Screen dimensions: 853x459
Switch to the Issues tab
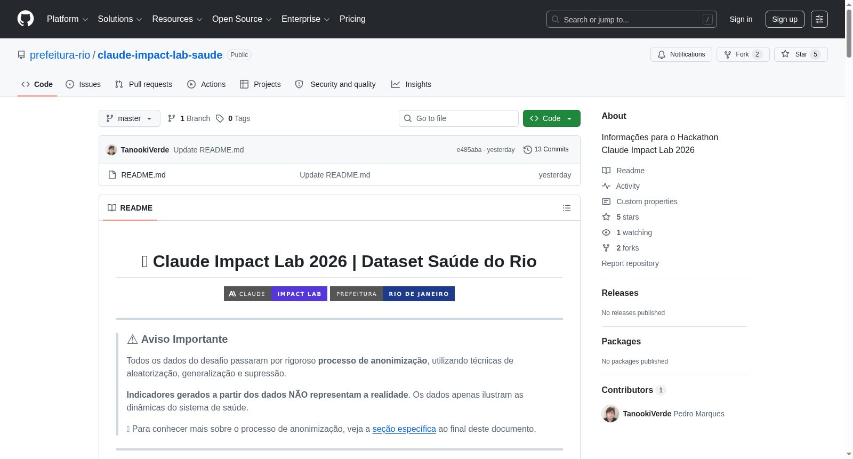click(x=83, y=84)
